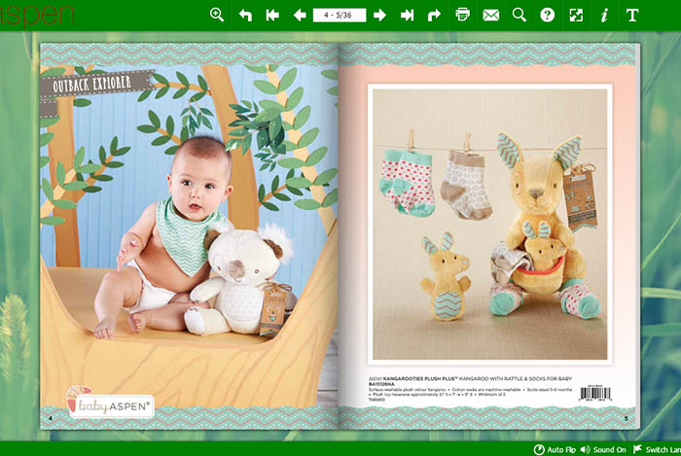681x456 pixels.
Task: Click the curved back arrow icon
Action: click(245, 15)
